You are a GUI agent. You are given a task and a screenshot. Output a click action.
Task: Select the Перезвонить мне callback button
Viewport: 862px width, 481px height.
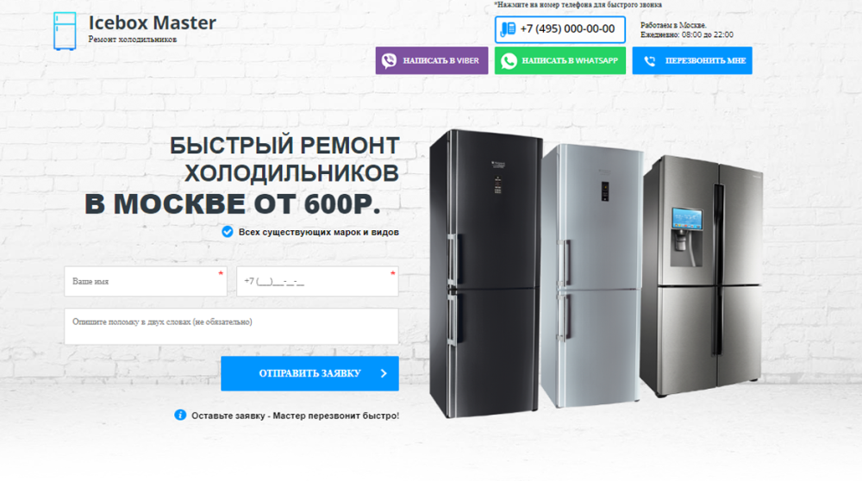[x=691, y=60]
